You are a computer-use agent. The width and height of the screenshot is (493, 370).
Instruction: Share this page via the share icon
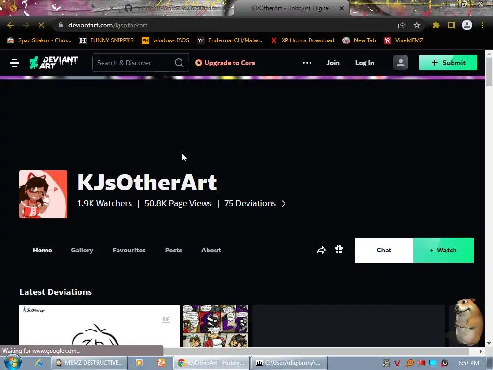click(402, 25)
